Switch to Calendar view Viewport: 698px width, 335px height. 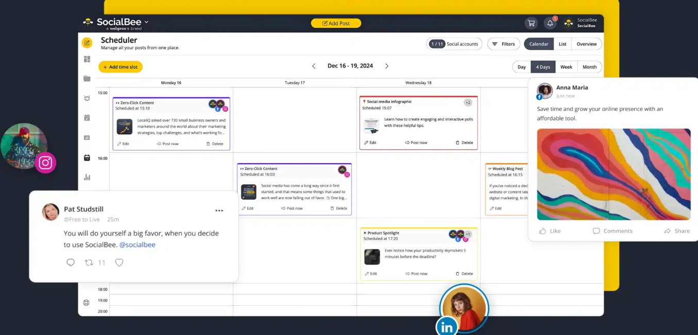coord(539,44)
